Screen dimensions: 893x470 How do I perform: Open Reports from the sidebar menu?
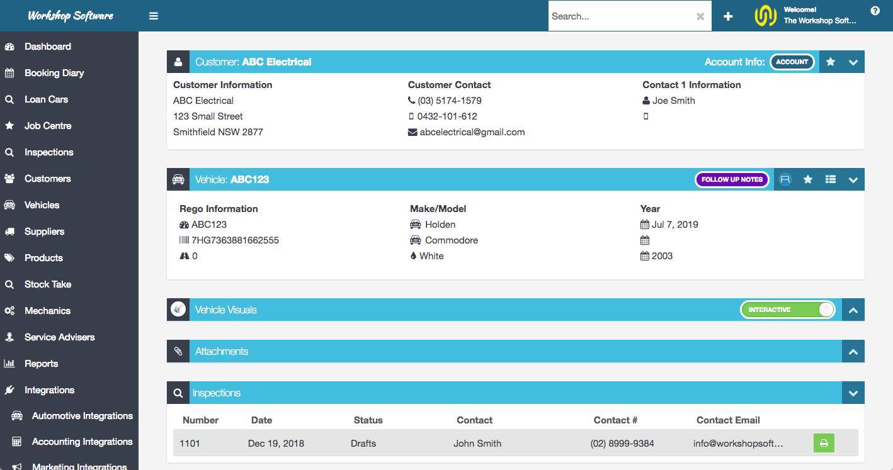(x=41, y=363)
